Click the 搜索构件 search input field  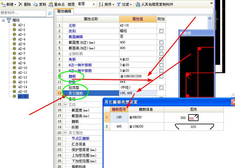(x=23, y=13)
